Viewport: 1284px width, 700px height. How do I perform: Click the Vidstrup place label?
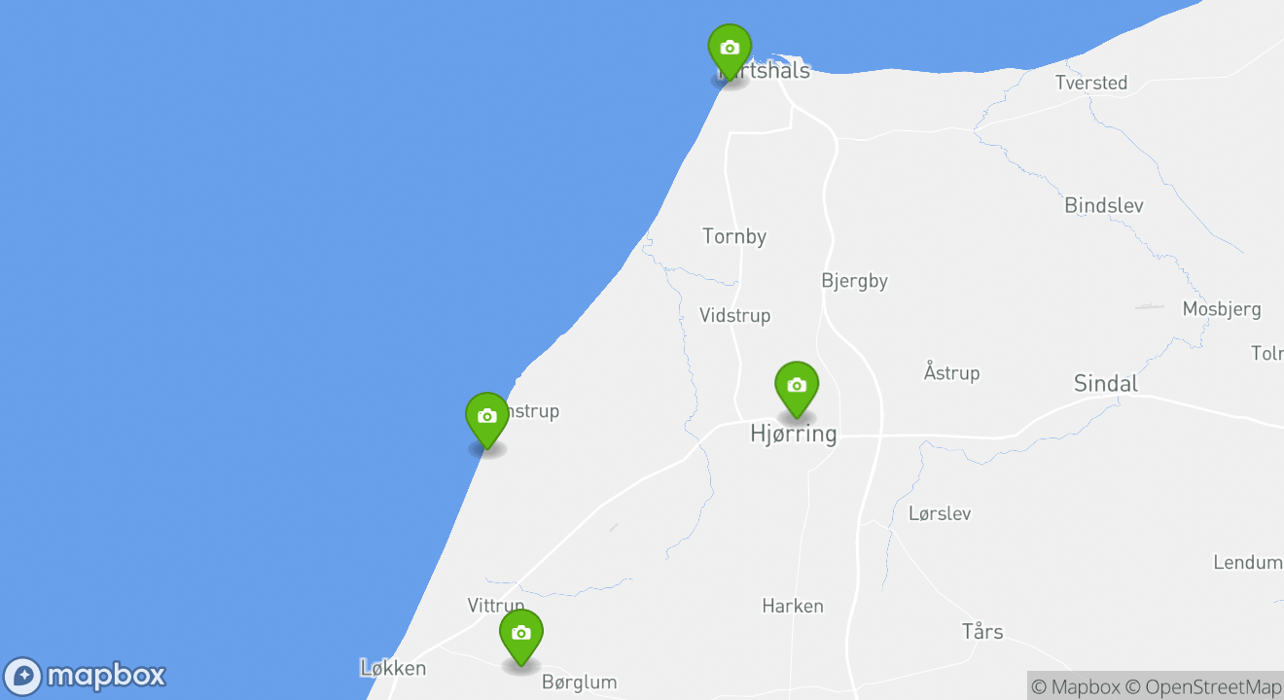[735, 315]
